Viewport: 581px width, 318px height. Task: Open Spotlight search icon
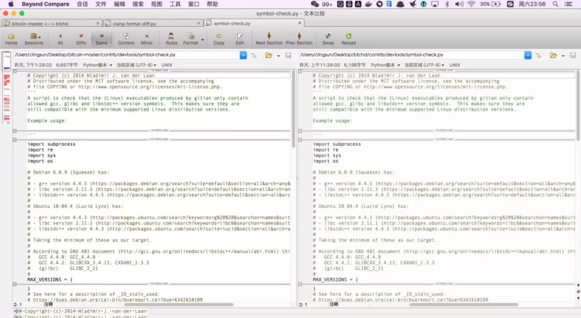click(555, 4)
